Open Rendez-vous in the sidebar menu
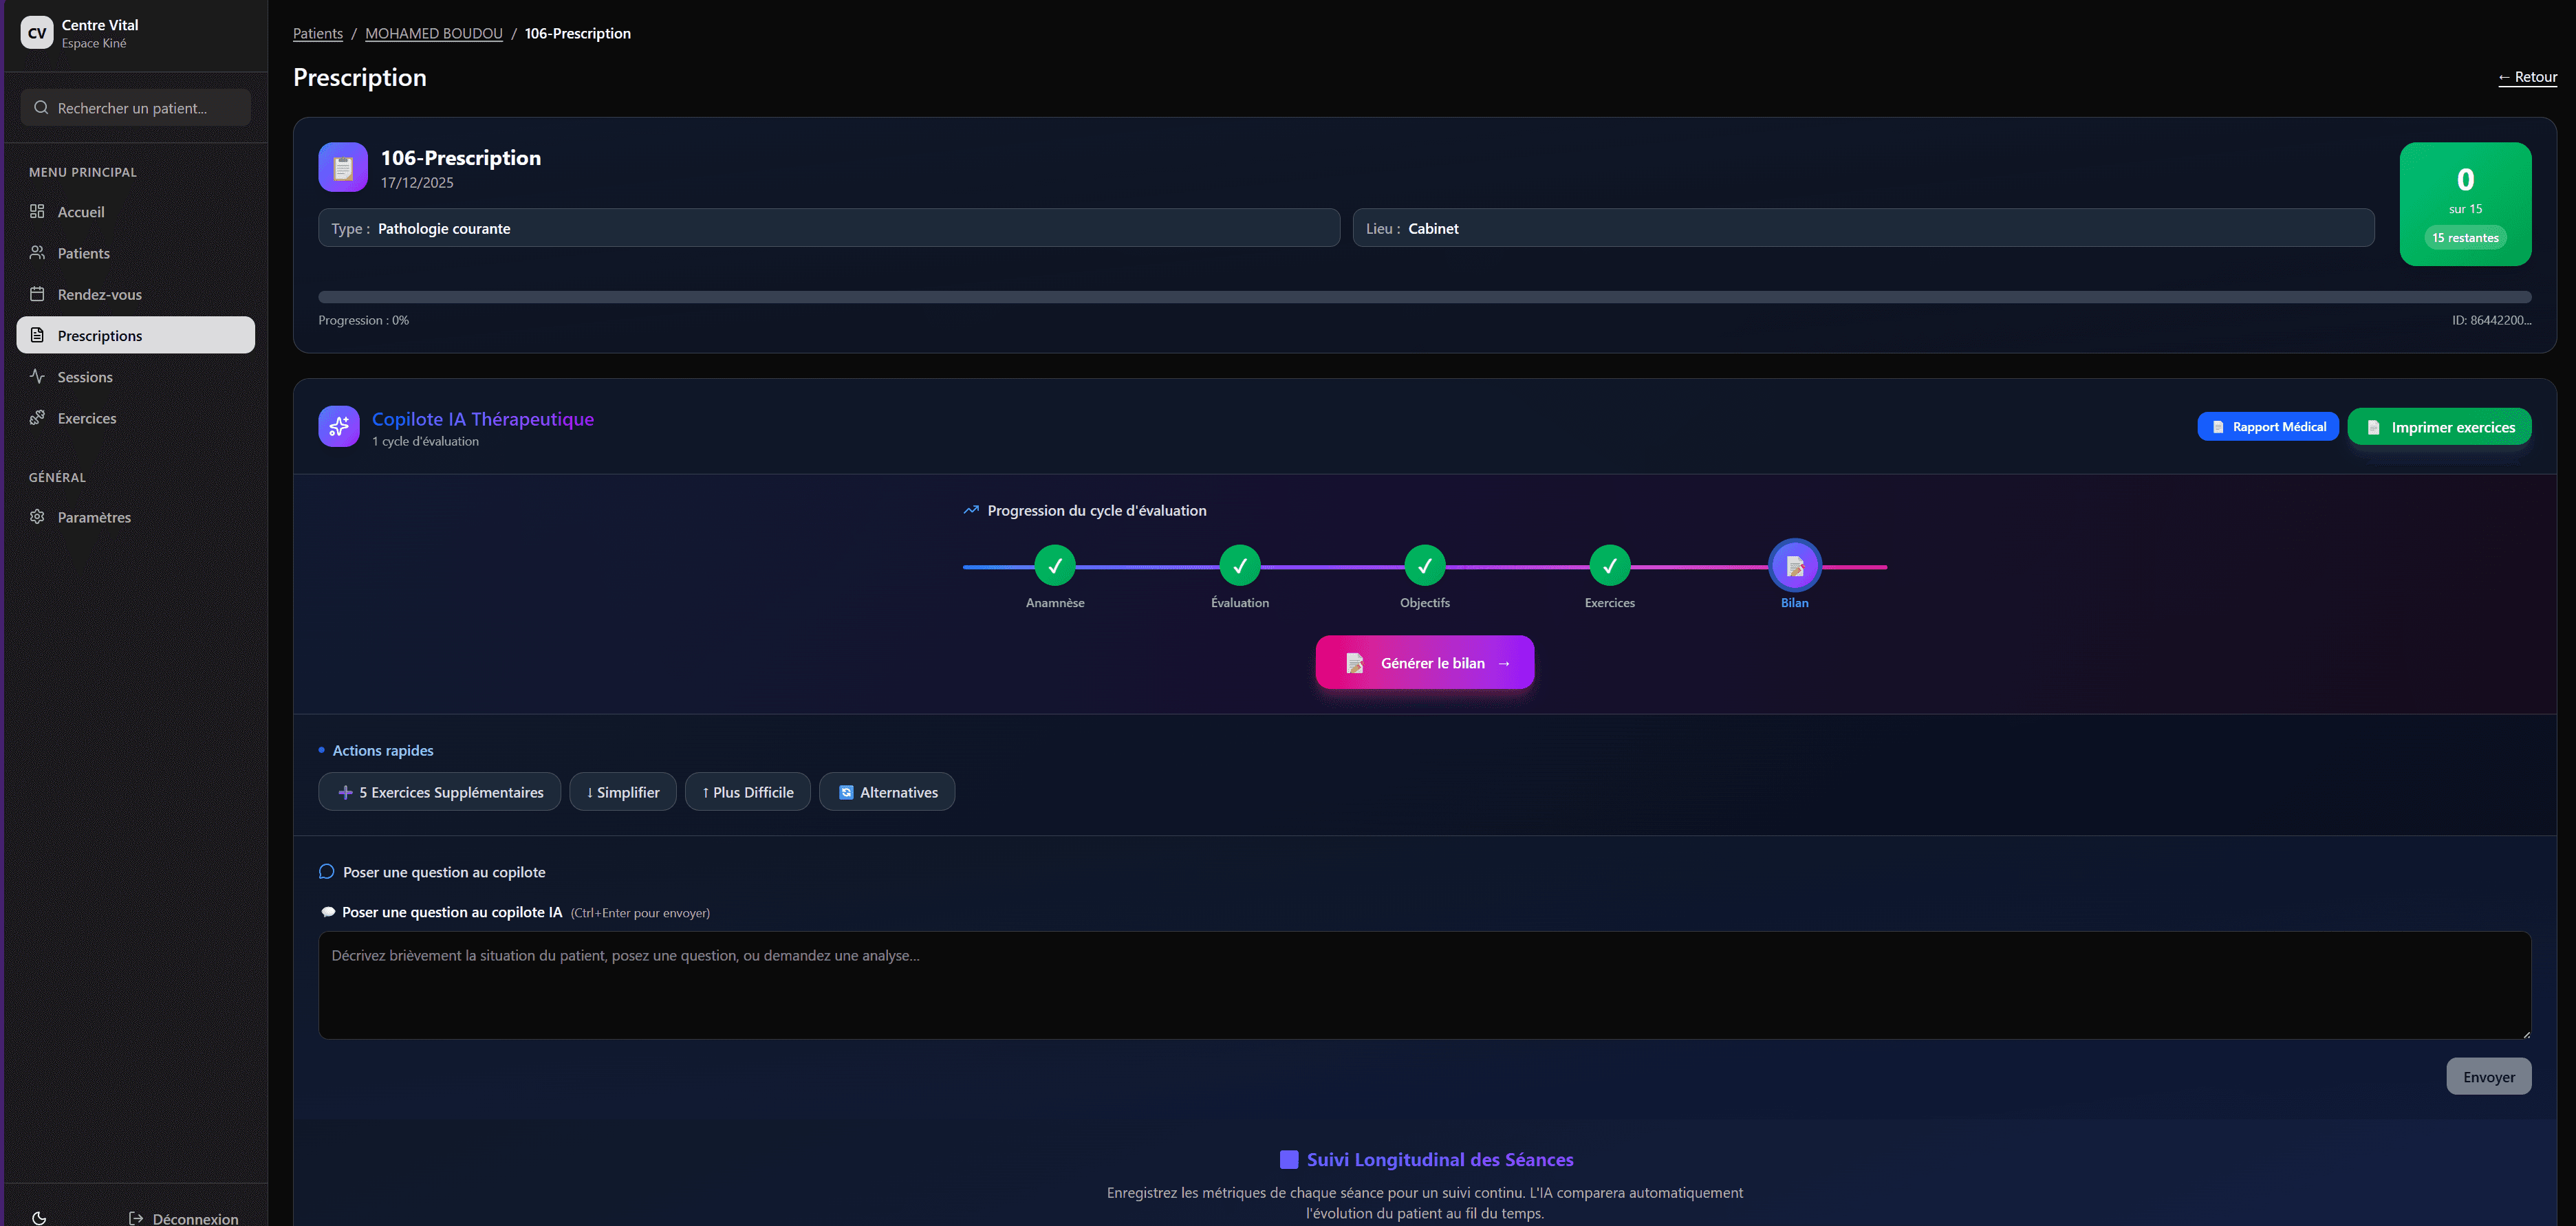 click(99, 294)
